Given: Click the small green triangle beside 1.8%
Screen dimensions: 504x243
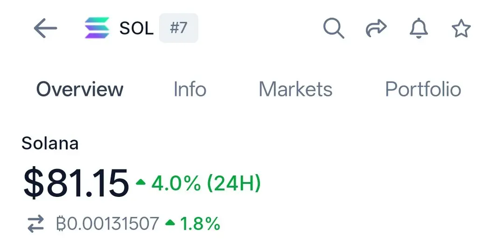Looking at the screenshot, I should point(170,222).
